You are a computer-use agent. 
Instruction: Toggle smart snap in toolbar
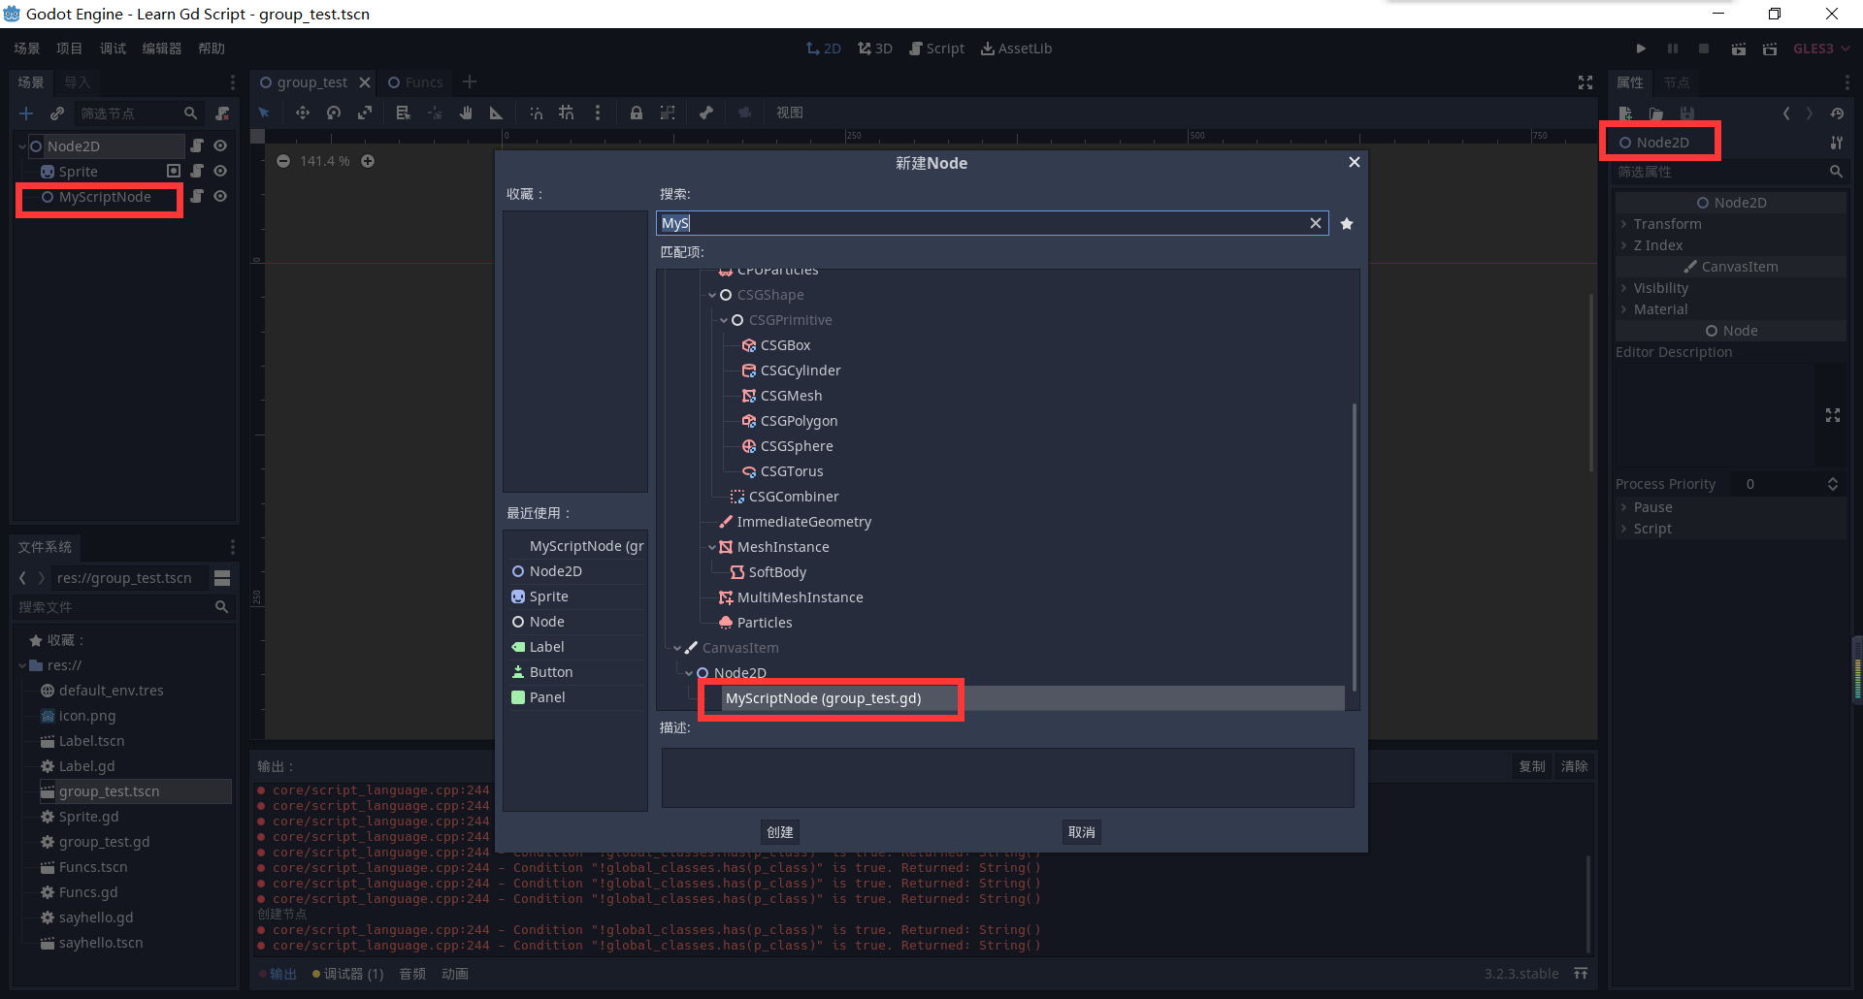pyautogui.click(x=536, y=113)
